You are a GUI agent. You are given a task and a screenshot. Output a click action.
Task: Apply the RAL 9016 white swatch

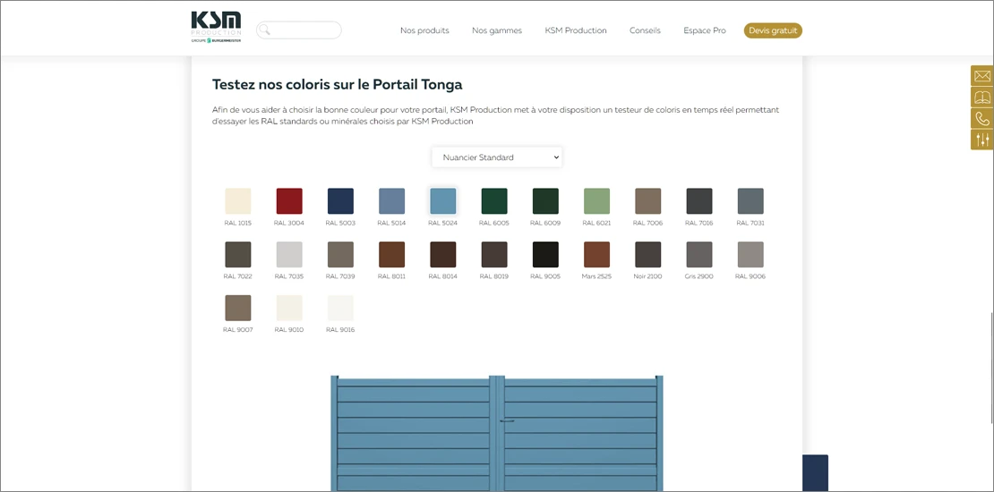pyautogui.click(x=340, y=309)
